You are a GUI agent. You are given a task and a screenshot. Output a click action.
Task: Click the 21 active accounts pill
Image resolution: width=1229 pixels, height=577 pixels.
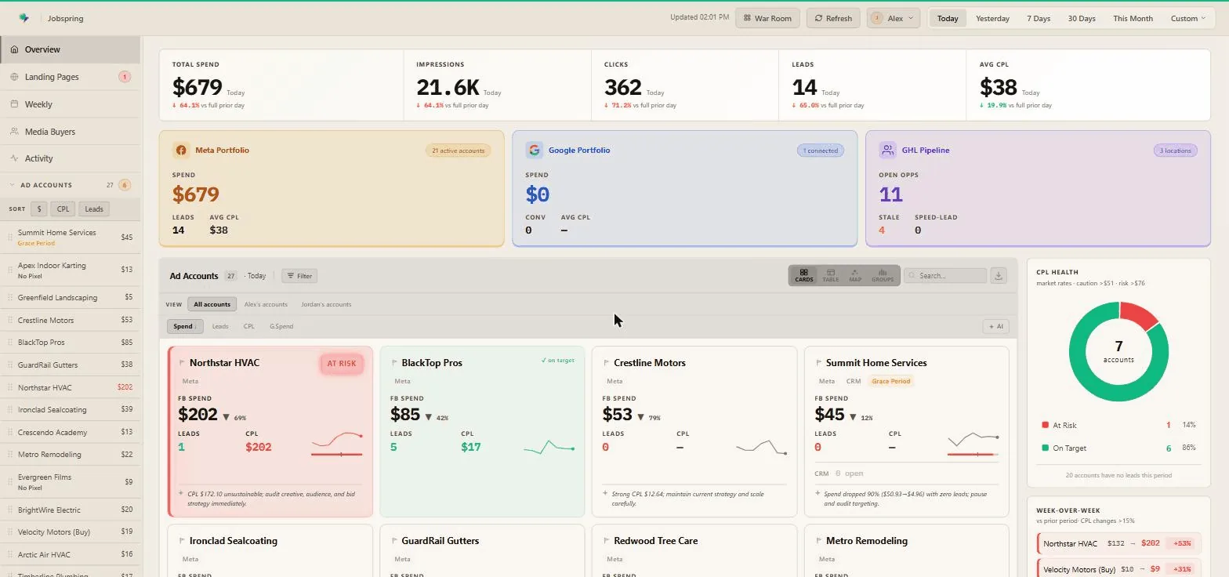click(459, 151)
